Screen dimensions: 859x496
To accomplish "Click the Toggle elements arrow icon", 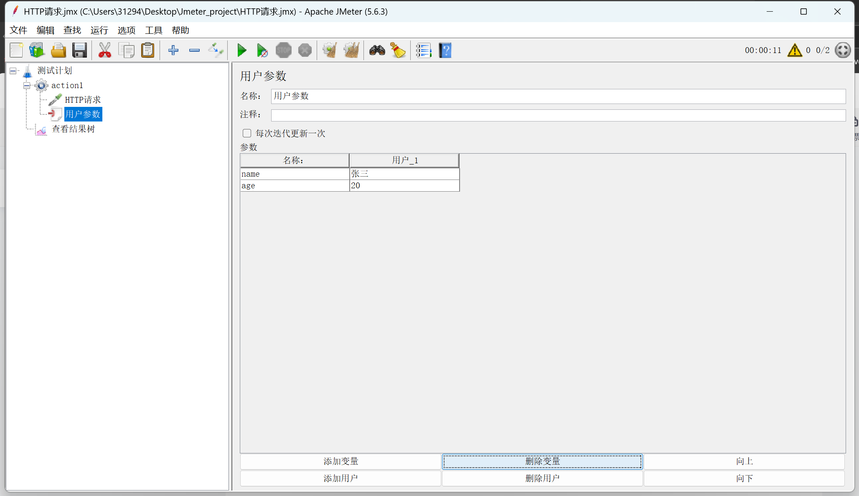I will click(x=216, y=51).
